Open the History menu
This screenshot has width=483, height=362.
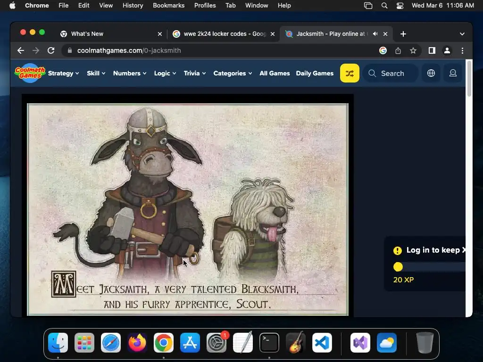click(133, 6)
